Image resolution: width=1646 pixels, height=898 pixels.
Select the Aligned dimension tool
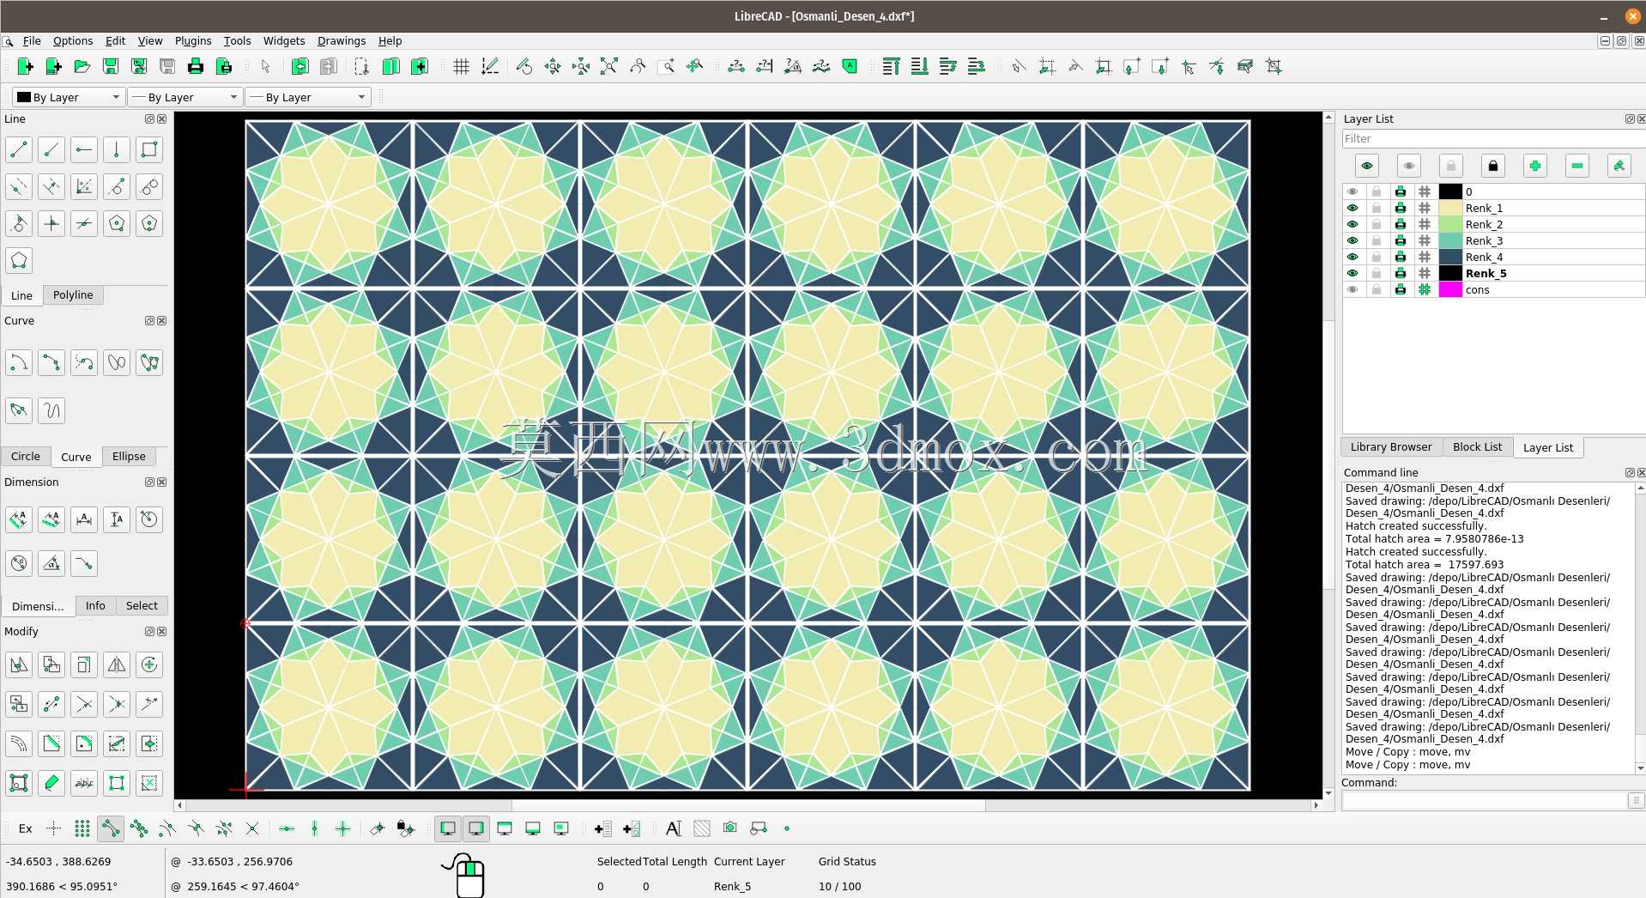pos(19,519)
